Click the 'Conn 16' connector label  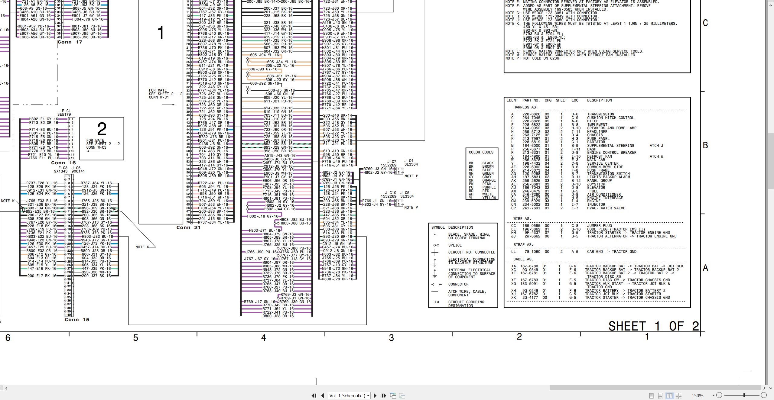(63, 163)
